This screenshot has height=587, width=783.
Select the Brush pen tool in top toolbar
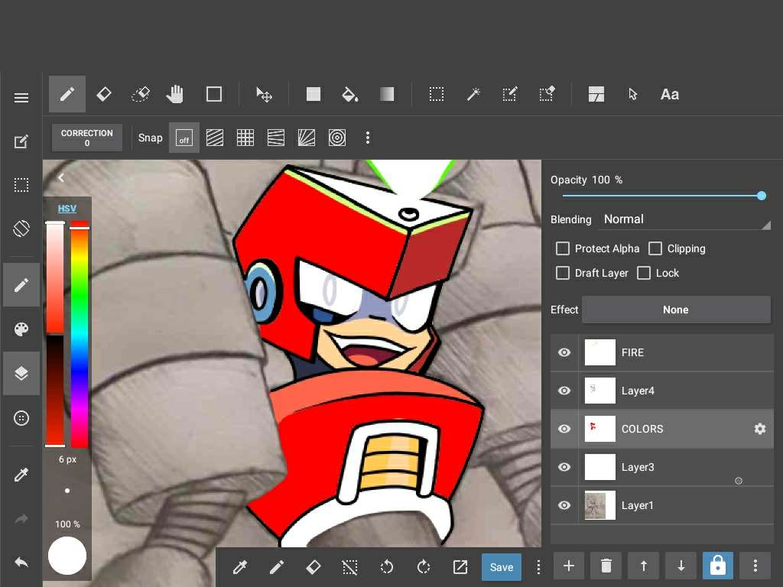(x=67, y=94)
